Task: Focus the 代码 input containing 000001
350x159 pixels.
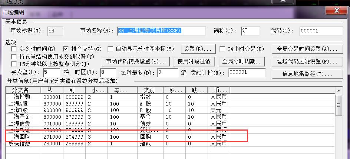Action: tap(321, 31)
